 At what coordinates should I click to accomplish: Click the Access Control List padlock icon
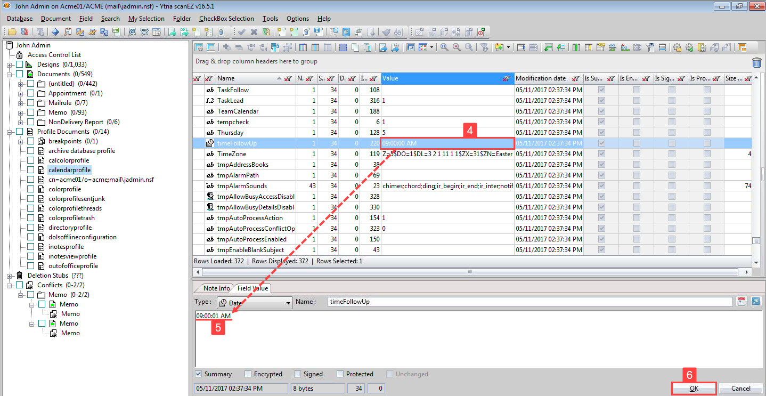click(19, 55)
